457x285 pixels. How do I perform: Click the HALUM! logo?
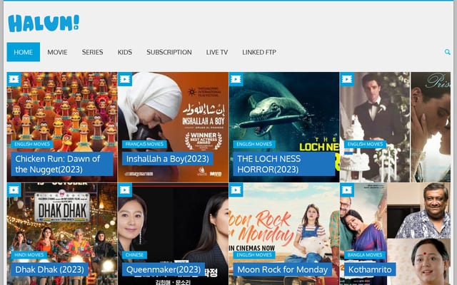(x=44, y=24)
